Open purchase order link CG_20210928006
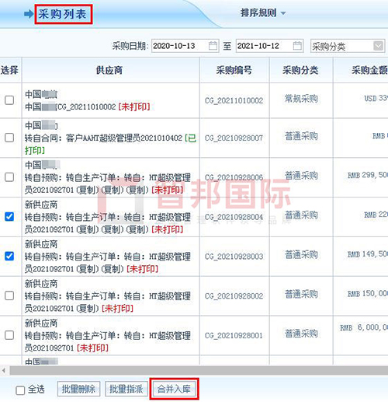This screenshot has height=402, width=388. (x=234, y=177)
